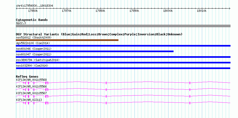Screen dimensions: 238x118
Task: Click the NM_001105566 exon marker near 18006k
Action: tap(190, 90)
